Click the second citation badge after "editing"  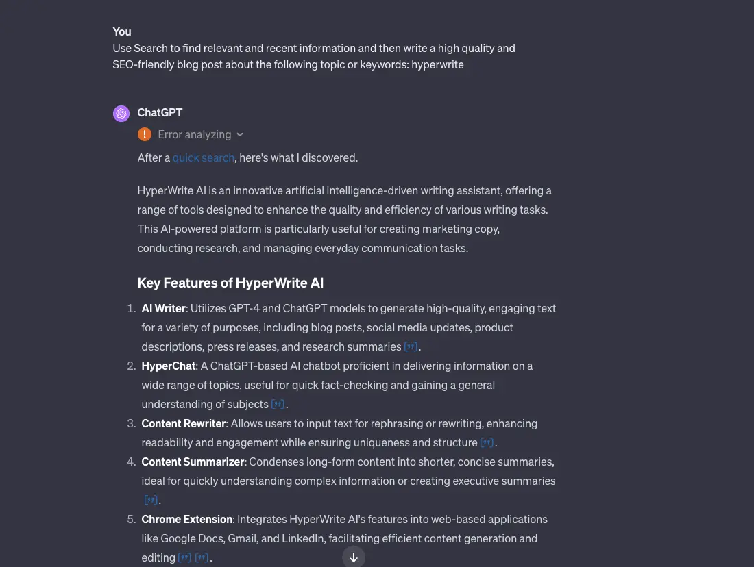[x=202, y=557]
